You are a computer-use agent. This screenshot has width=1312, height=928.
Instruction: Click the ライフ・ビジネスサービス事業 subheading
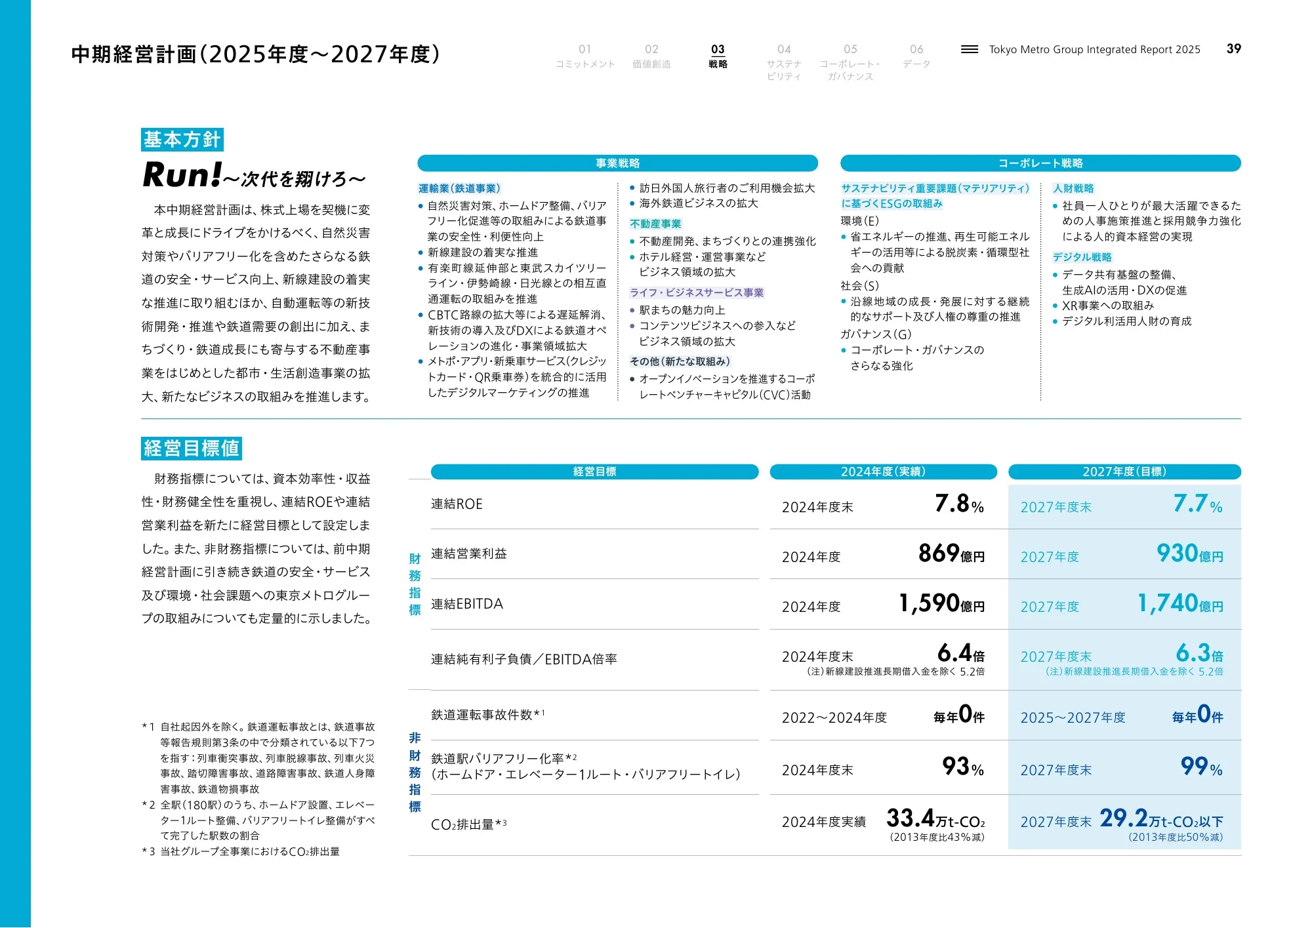click(697, 293)
